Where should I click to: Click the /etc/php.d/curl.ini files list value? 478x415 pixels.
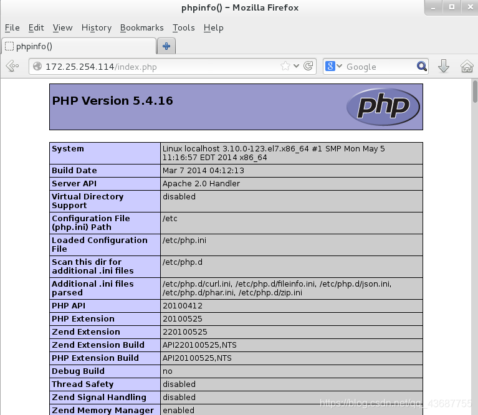[277, 288]
